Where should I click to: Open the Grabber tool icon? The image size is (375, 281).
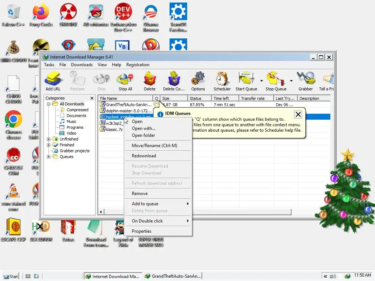[306, 81]
